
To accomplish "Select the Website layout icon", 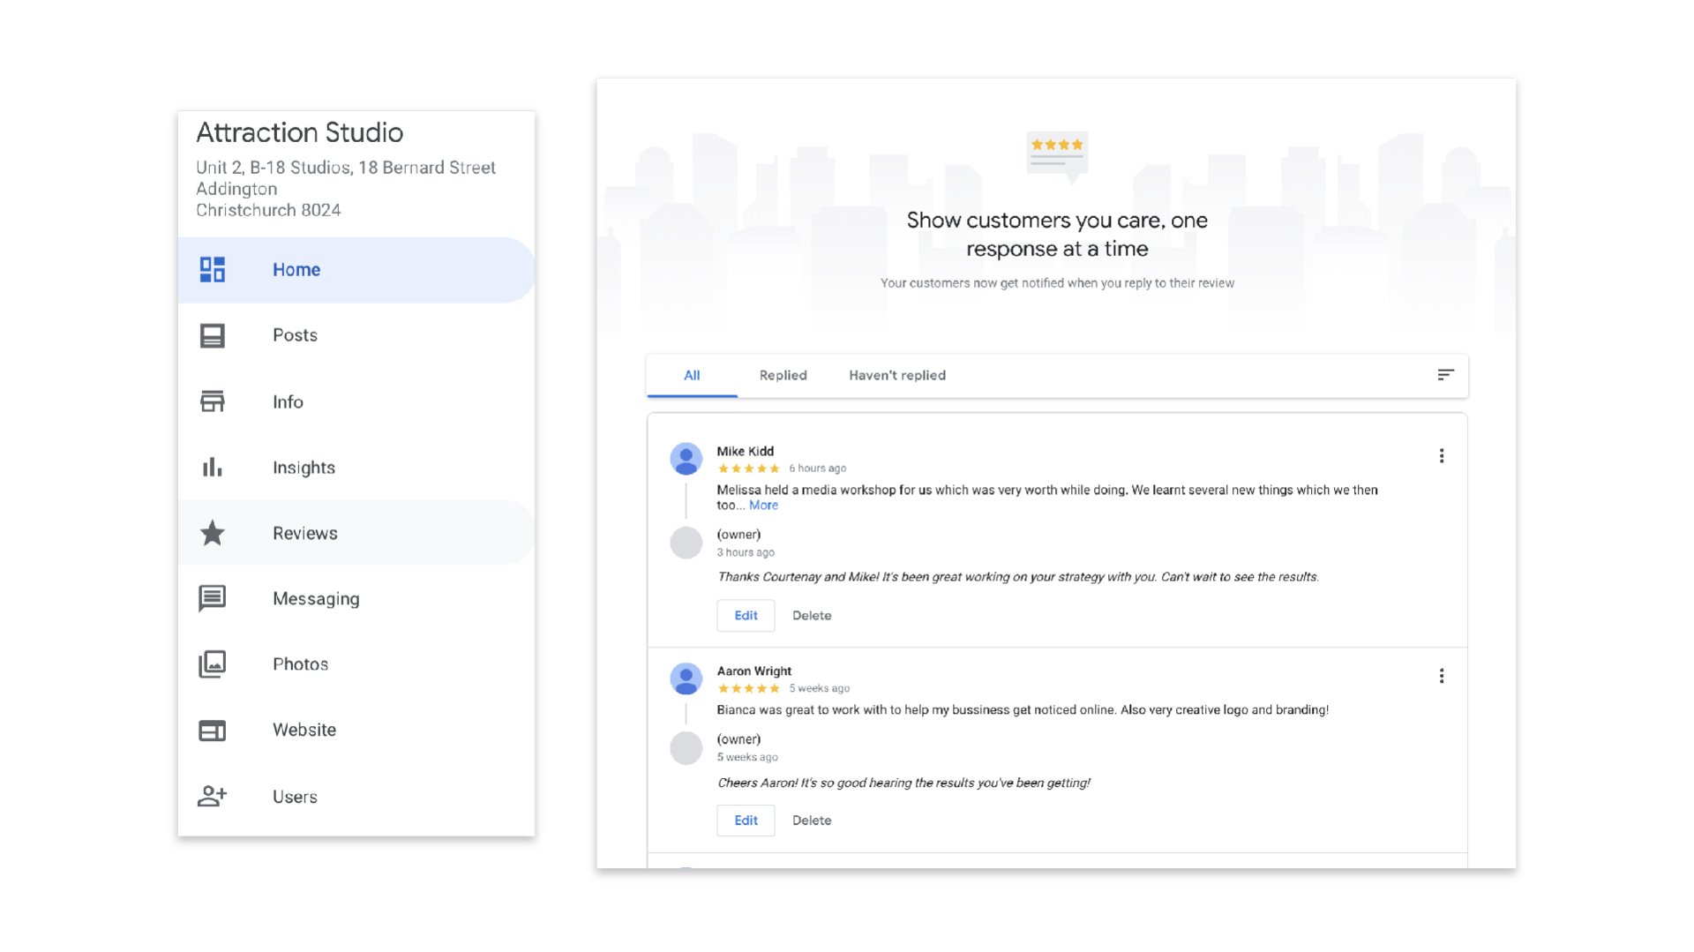I will (x=213, y=731).
